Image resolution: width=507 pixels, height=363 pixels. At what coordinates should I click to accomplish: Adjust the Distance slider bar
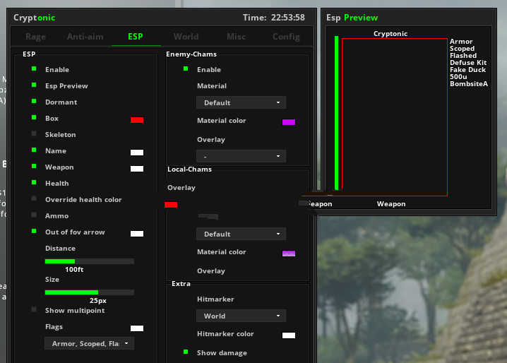click(89, 261)
